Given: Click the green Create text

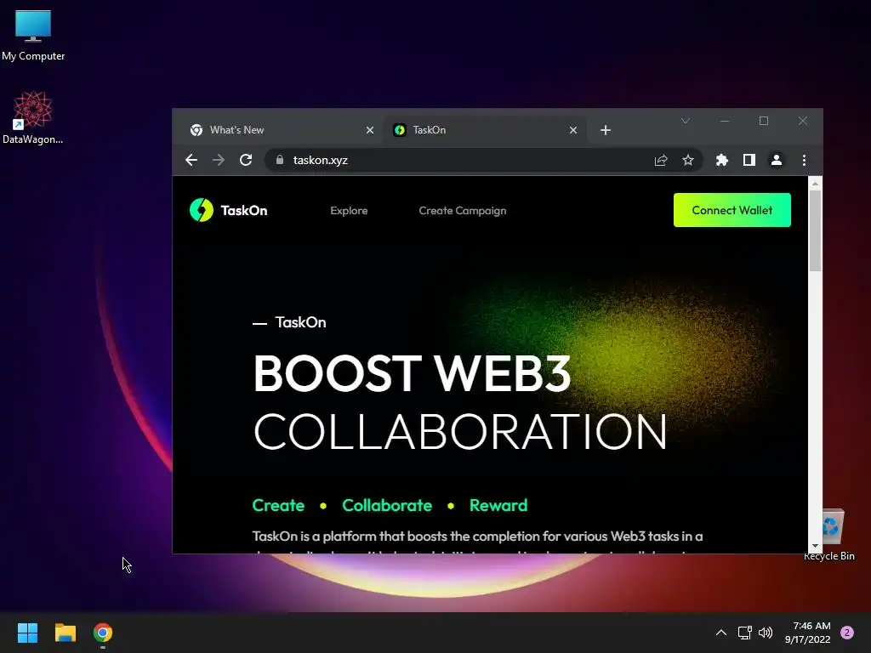Looking at the screenshot, I should [278, 505].
